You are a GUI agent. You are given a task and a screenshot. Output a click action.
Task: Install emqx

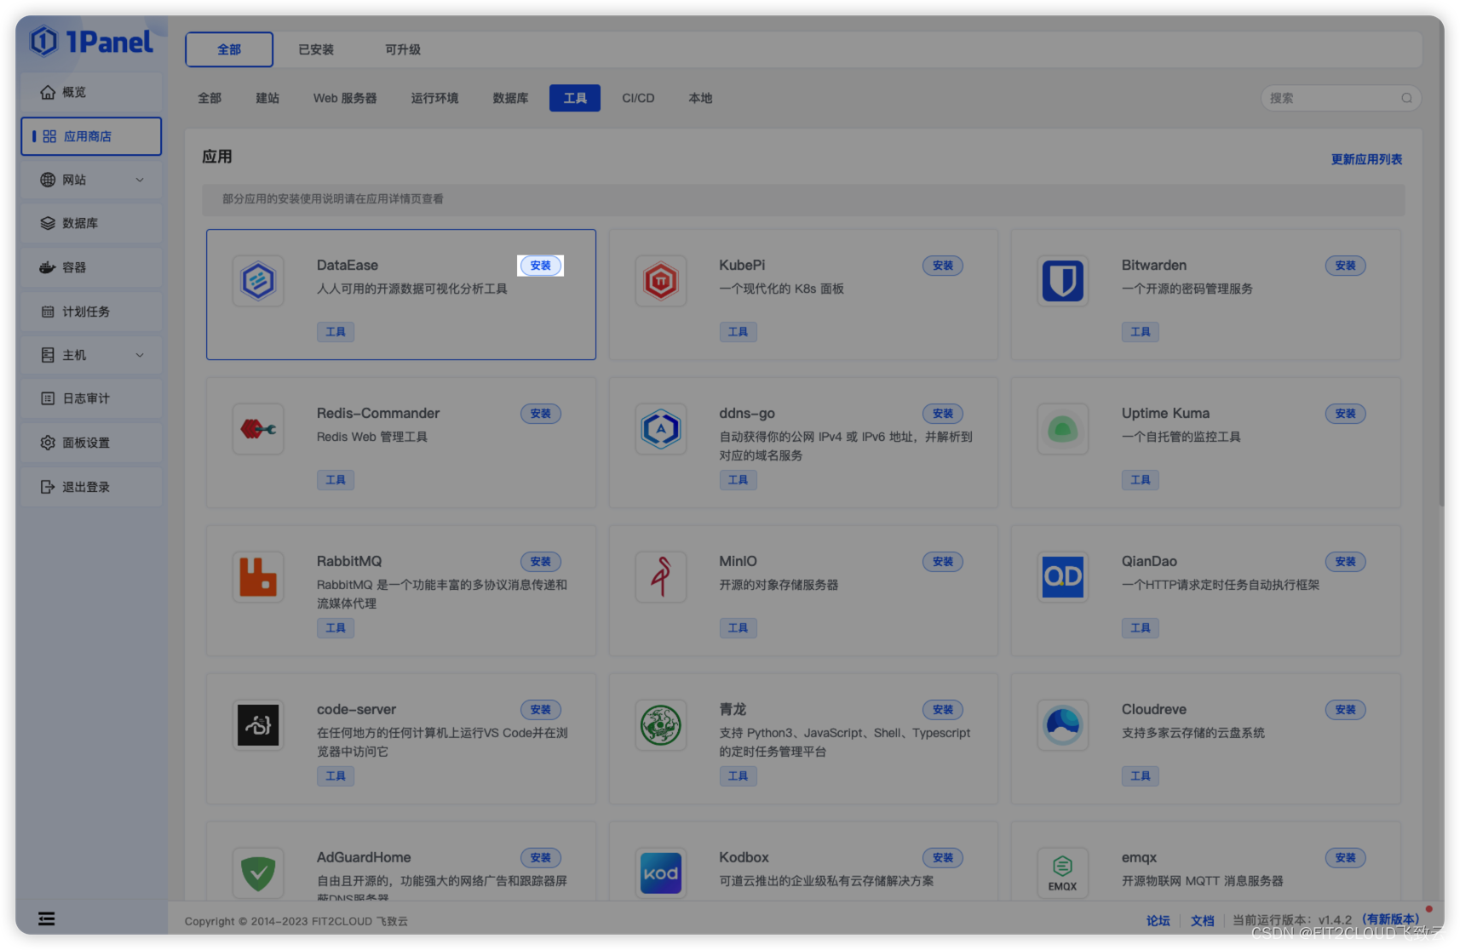pyautogui.click(x=1346, y=858)
